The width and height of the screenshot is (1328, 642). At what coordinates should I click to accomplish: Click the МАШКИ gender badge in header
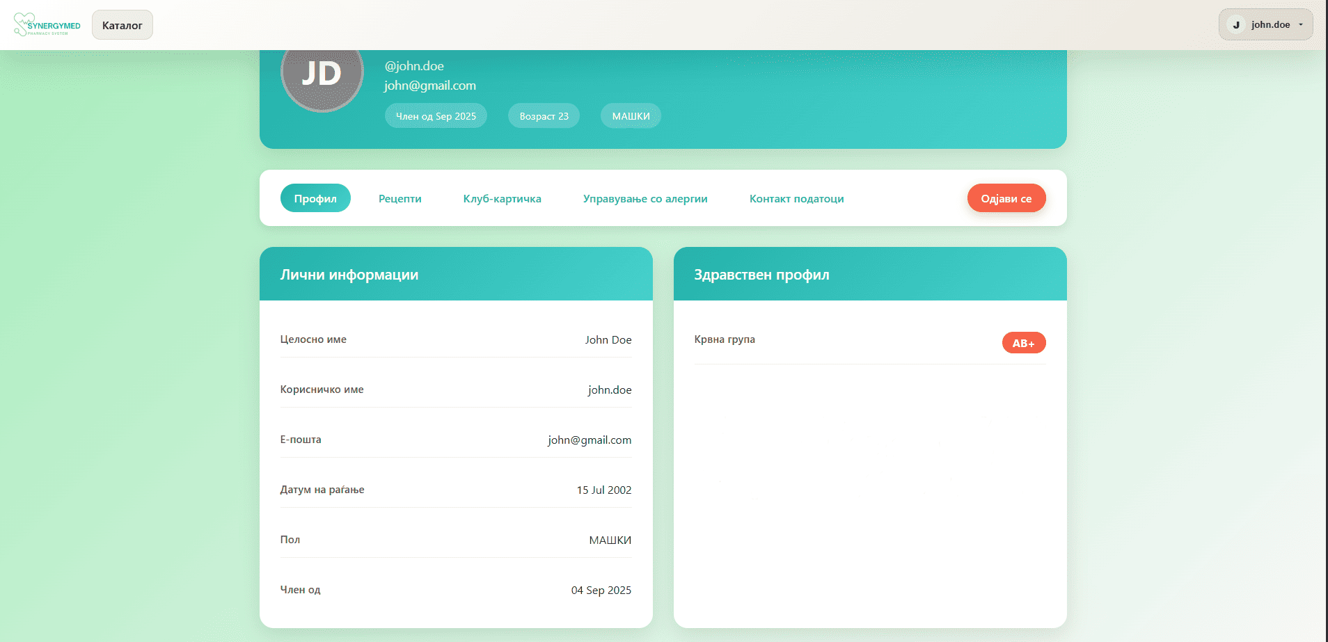tap(631, 116)
